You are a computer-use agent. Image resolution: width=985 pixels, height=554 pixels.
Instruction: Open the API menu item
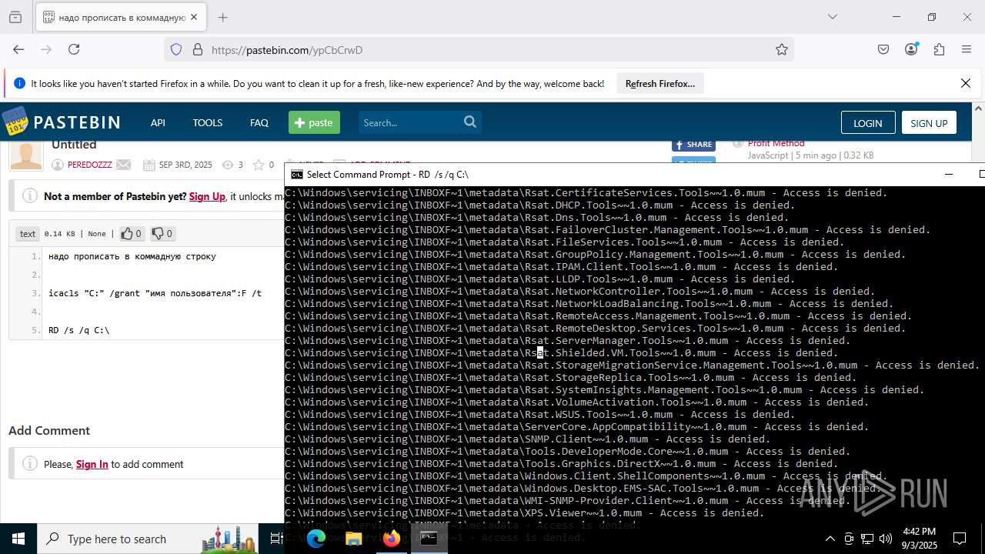(158, 122)
